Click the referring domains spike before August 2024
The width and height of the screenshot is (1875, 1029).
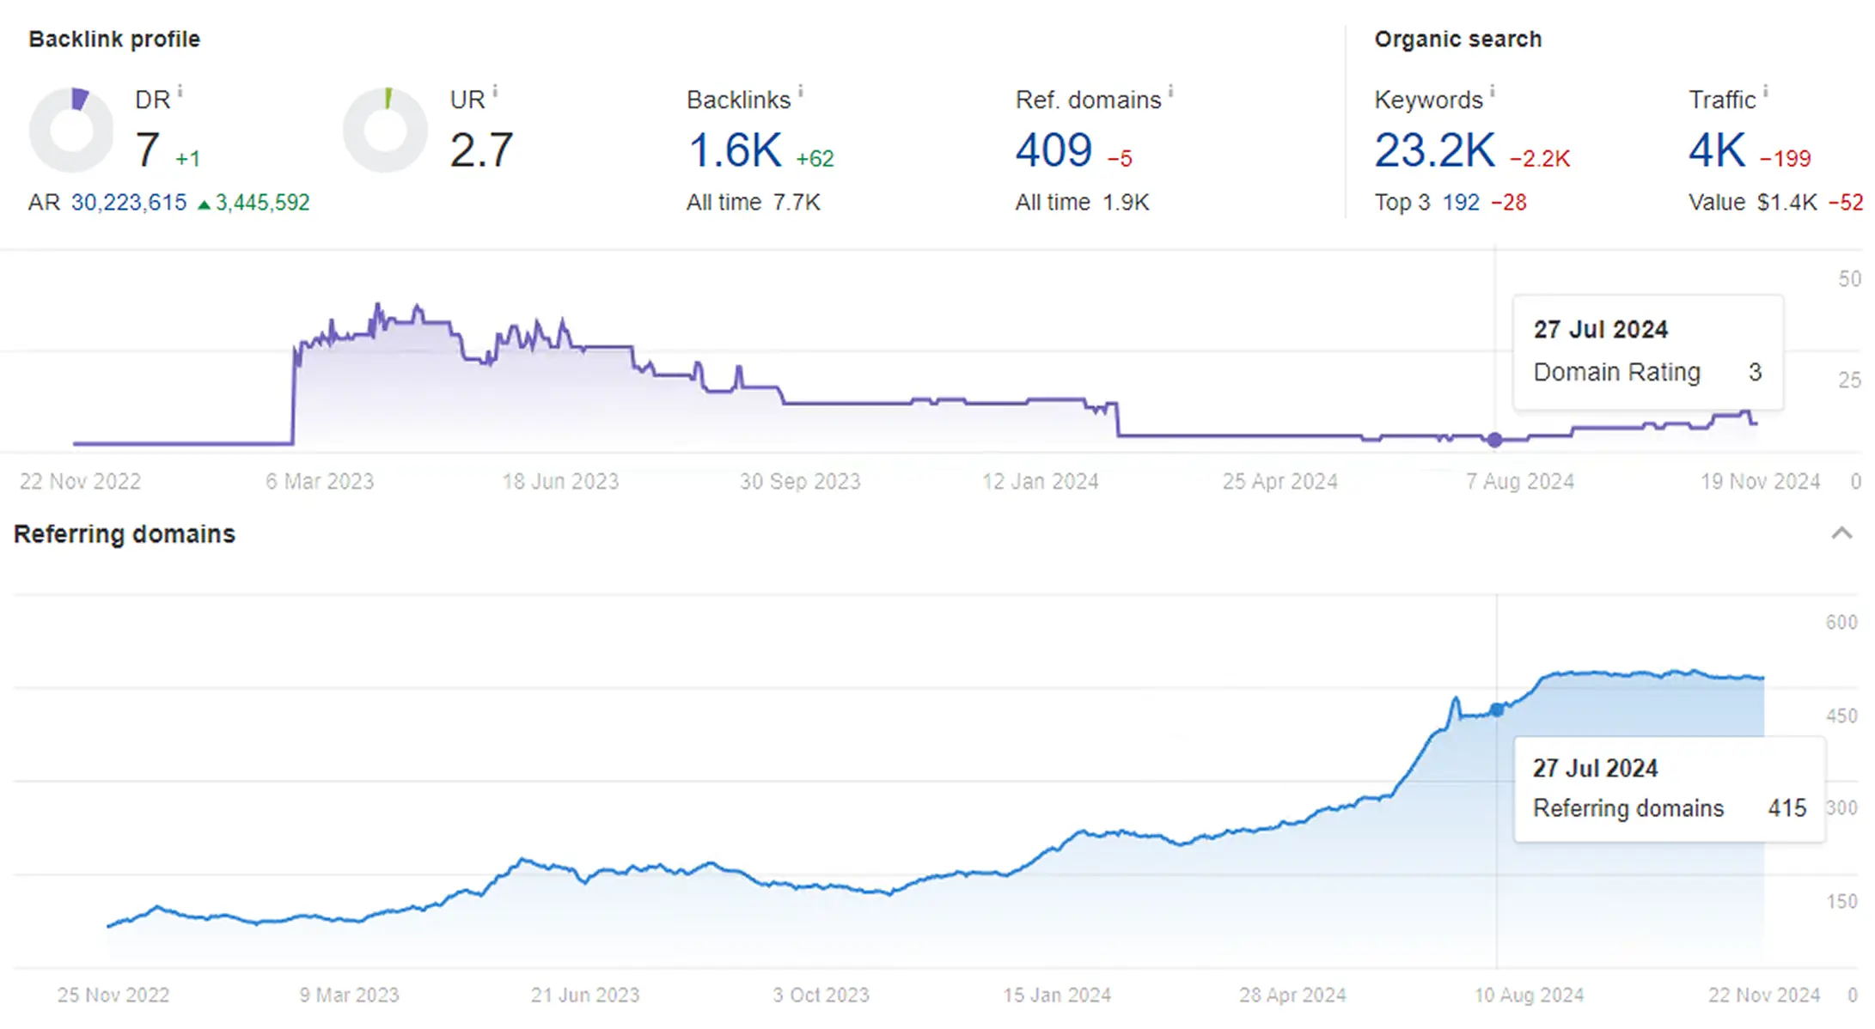tap(1456, 700)
